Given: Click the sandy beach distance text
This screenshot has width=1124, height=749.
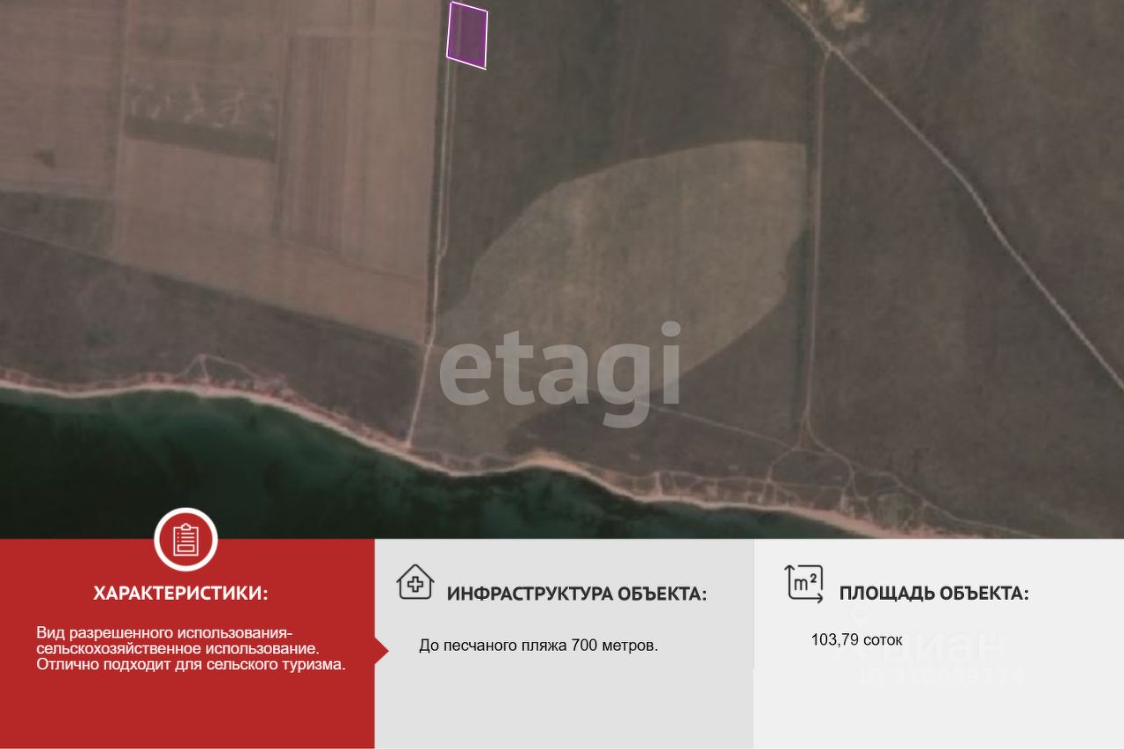Looking at the screenshot, I should click(x=538, y=645).
